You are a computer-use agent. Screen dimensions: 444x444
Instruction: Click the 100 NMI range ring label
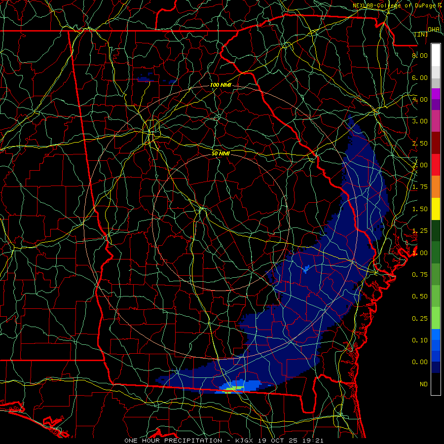(221, 85)
